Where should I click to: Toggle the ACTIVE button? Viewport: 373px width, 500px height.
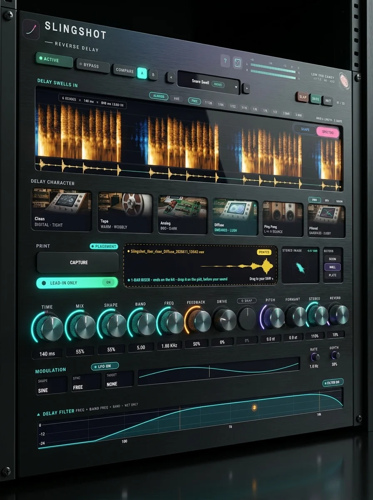[x=55, y=60]
